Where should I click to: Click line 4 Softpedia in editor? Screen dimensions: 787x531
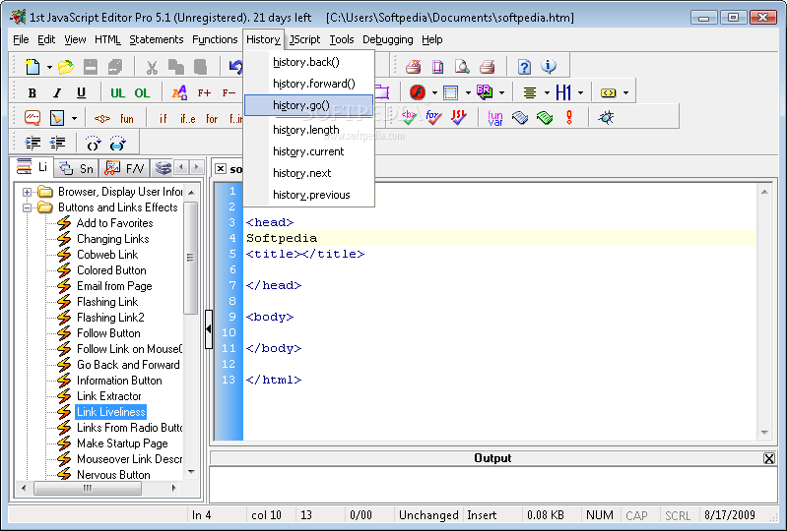[282, 238]
